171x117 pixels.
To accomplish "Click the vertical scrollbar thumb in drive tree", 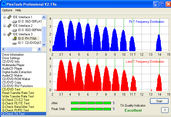I will click(x=44, y=34).
